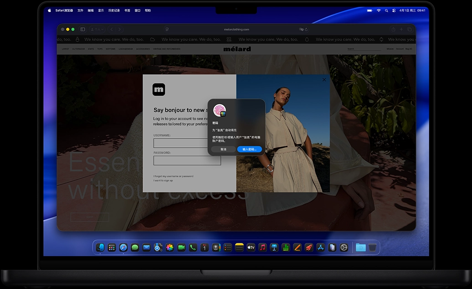Toggle the Safari sidebar
Image resolution: width=472 pixels, height=289 pixels.
coord(82,29)
